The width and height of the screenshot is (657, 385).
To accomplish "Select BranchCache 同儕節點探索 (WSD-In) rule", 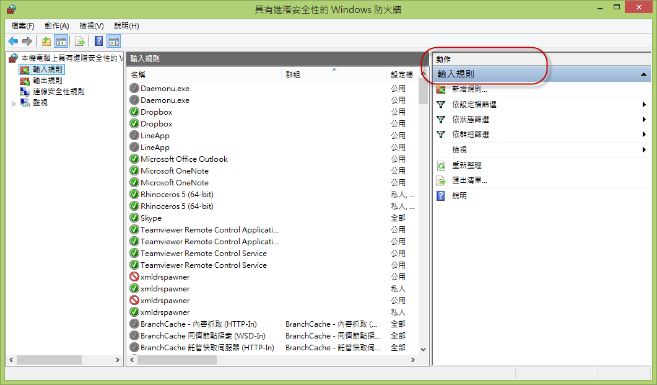I will click(x=203, y=335).
